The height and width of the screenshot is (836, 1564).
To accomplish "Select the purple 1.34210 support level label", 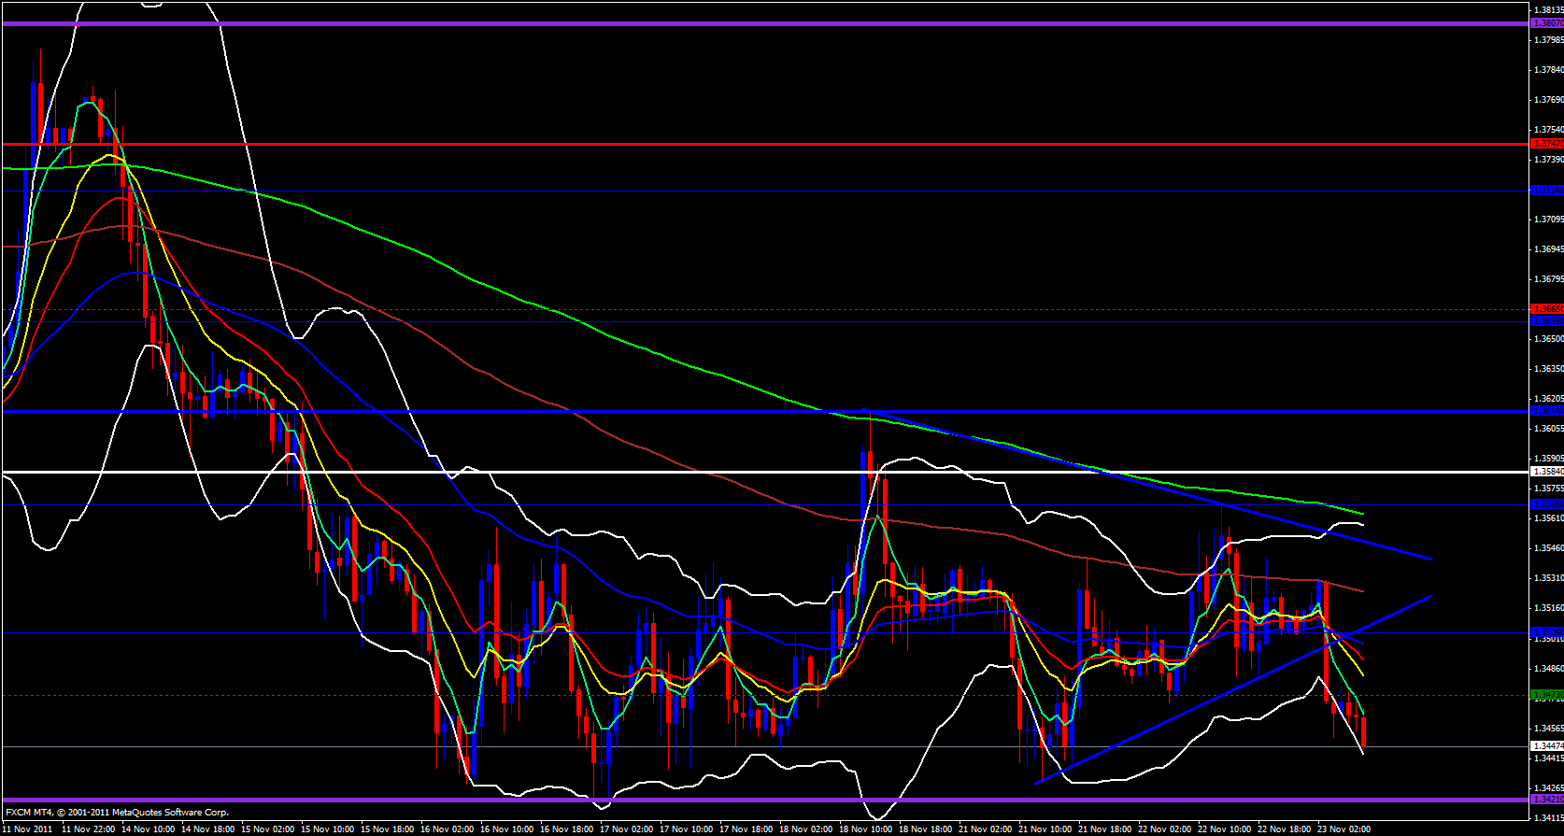I will pos(1546,800).
